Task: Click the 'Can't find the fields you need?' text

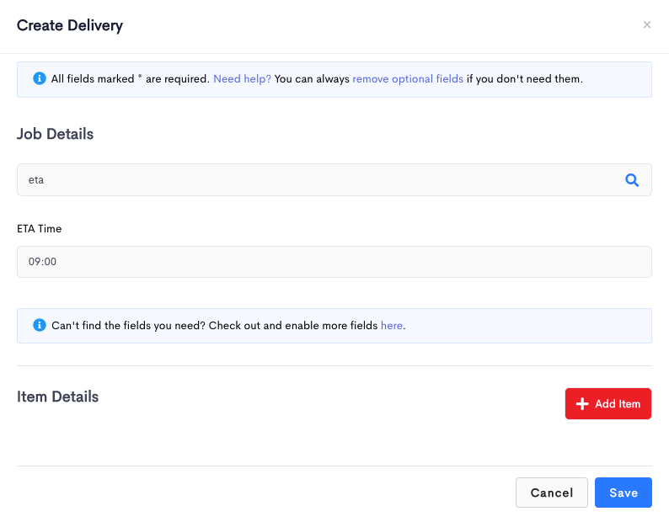Action: (128, 325)
